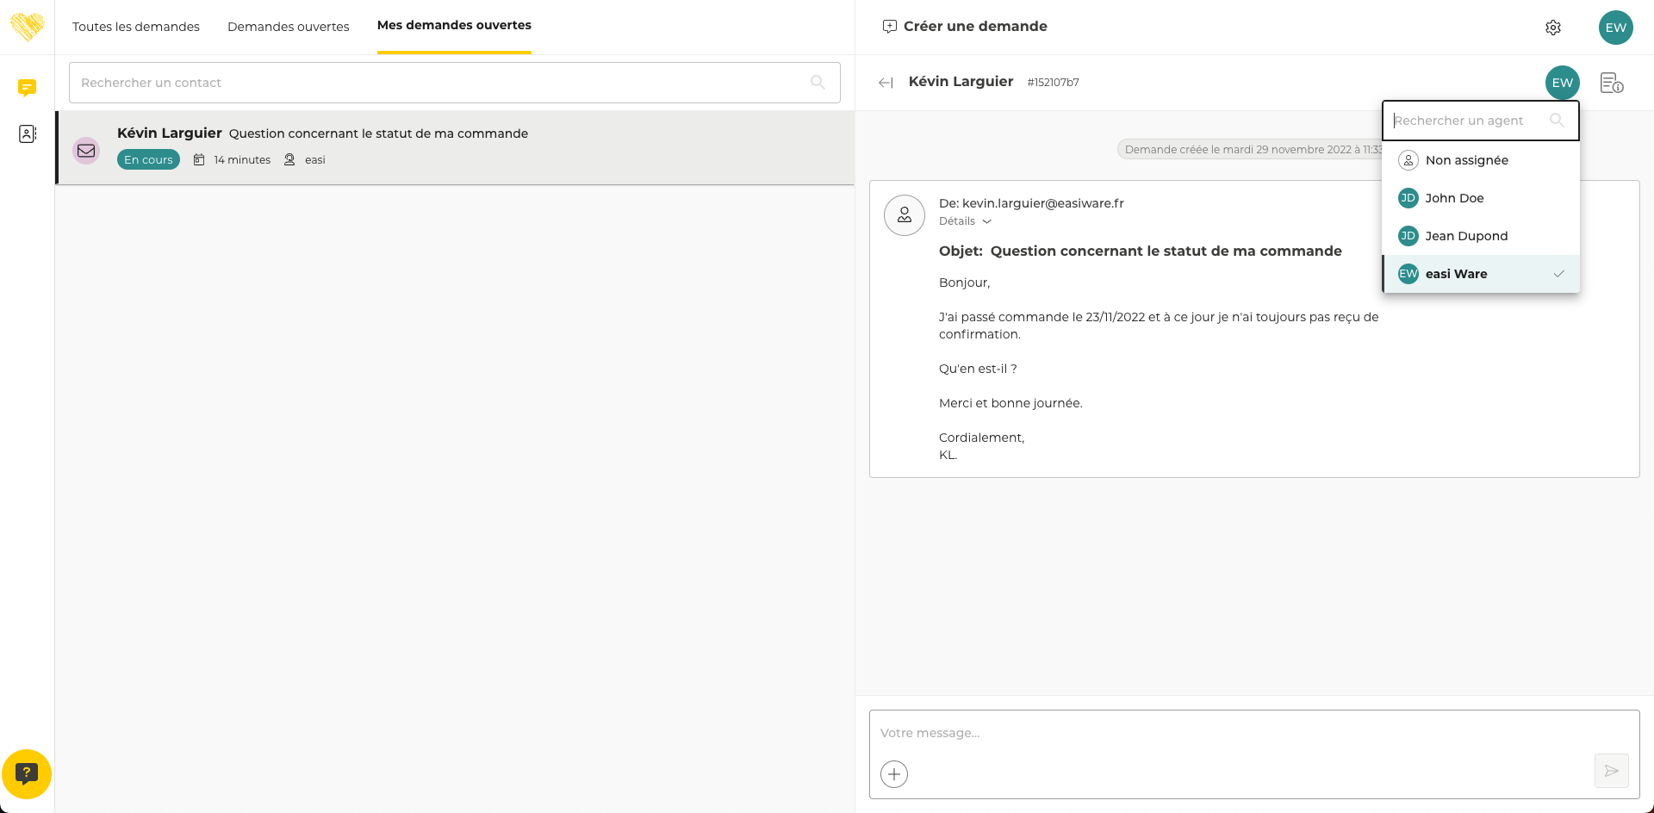Assign request to Jean Dupond
Image resolution: width=1654 pixels, height=813 pixels.
pos(1465,236)
